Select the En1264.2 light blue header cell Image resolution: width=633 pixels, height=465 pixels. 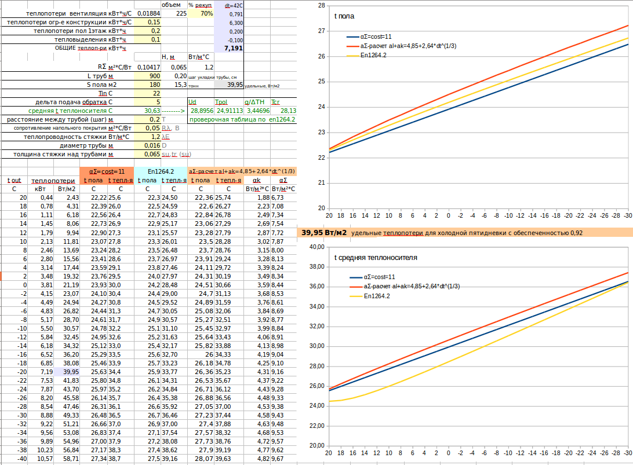161,171
